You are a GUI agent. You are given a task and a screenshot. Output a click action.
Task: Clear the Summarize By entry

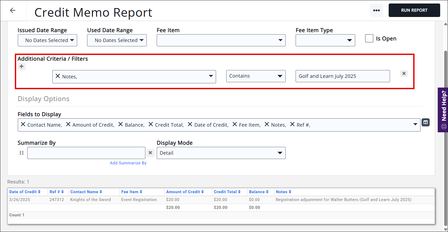tap(150, 153)
